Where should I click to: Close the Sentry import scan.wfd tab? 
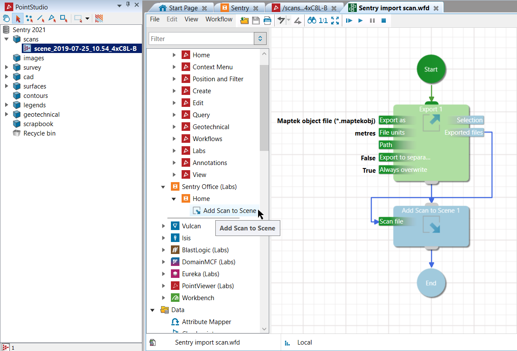[436, 8]
